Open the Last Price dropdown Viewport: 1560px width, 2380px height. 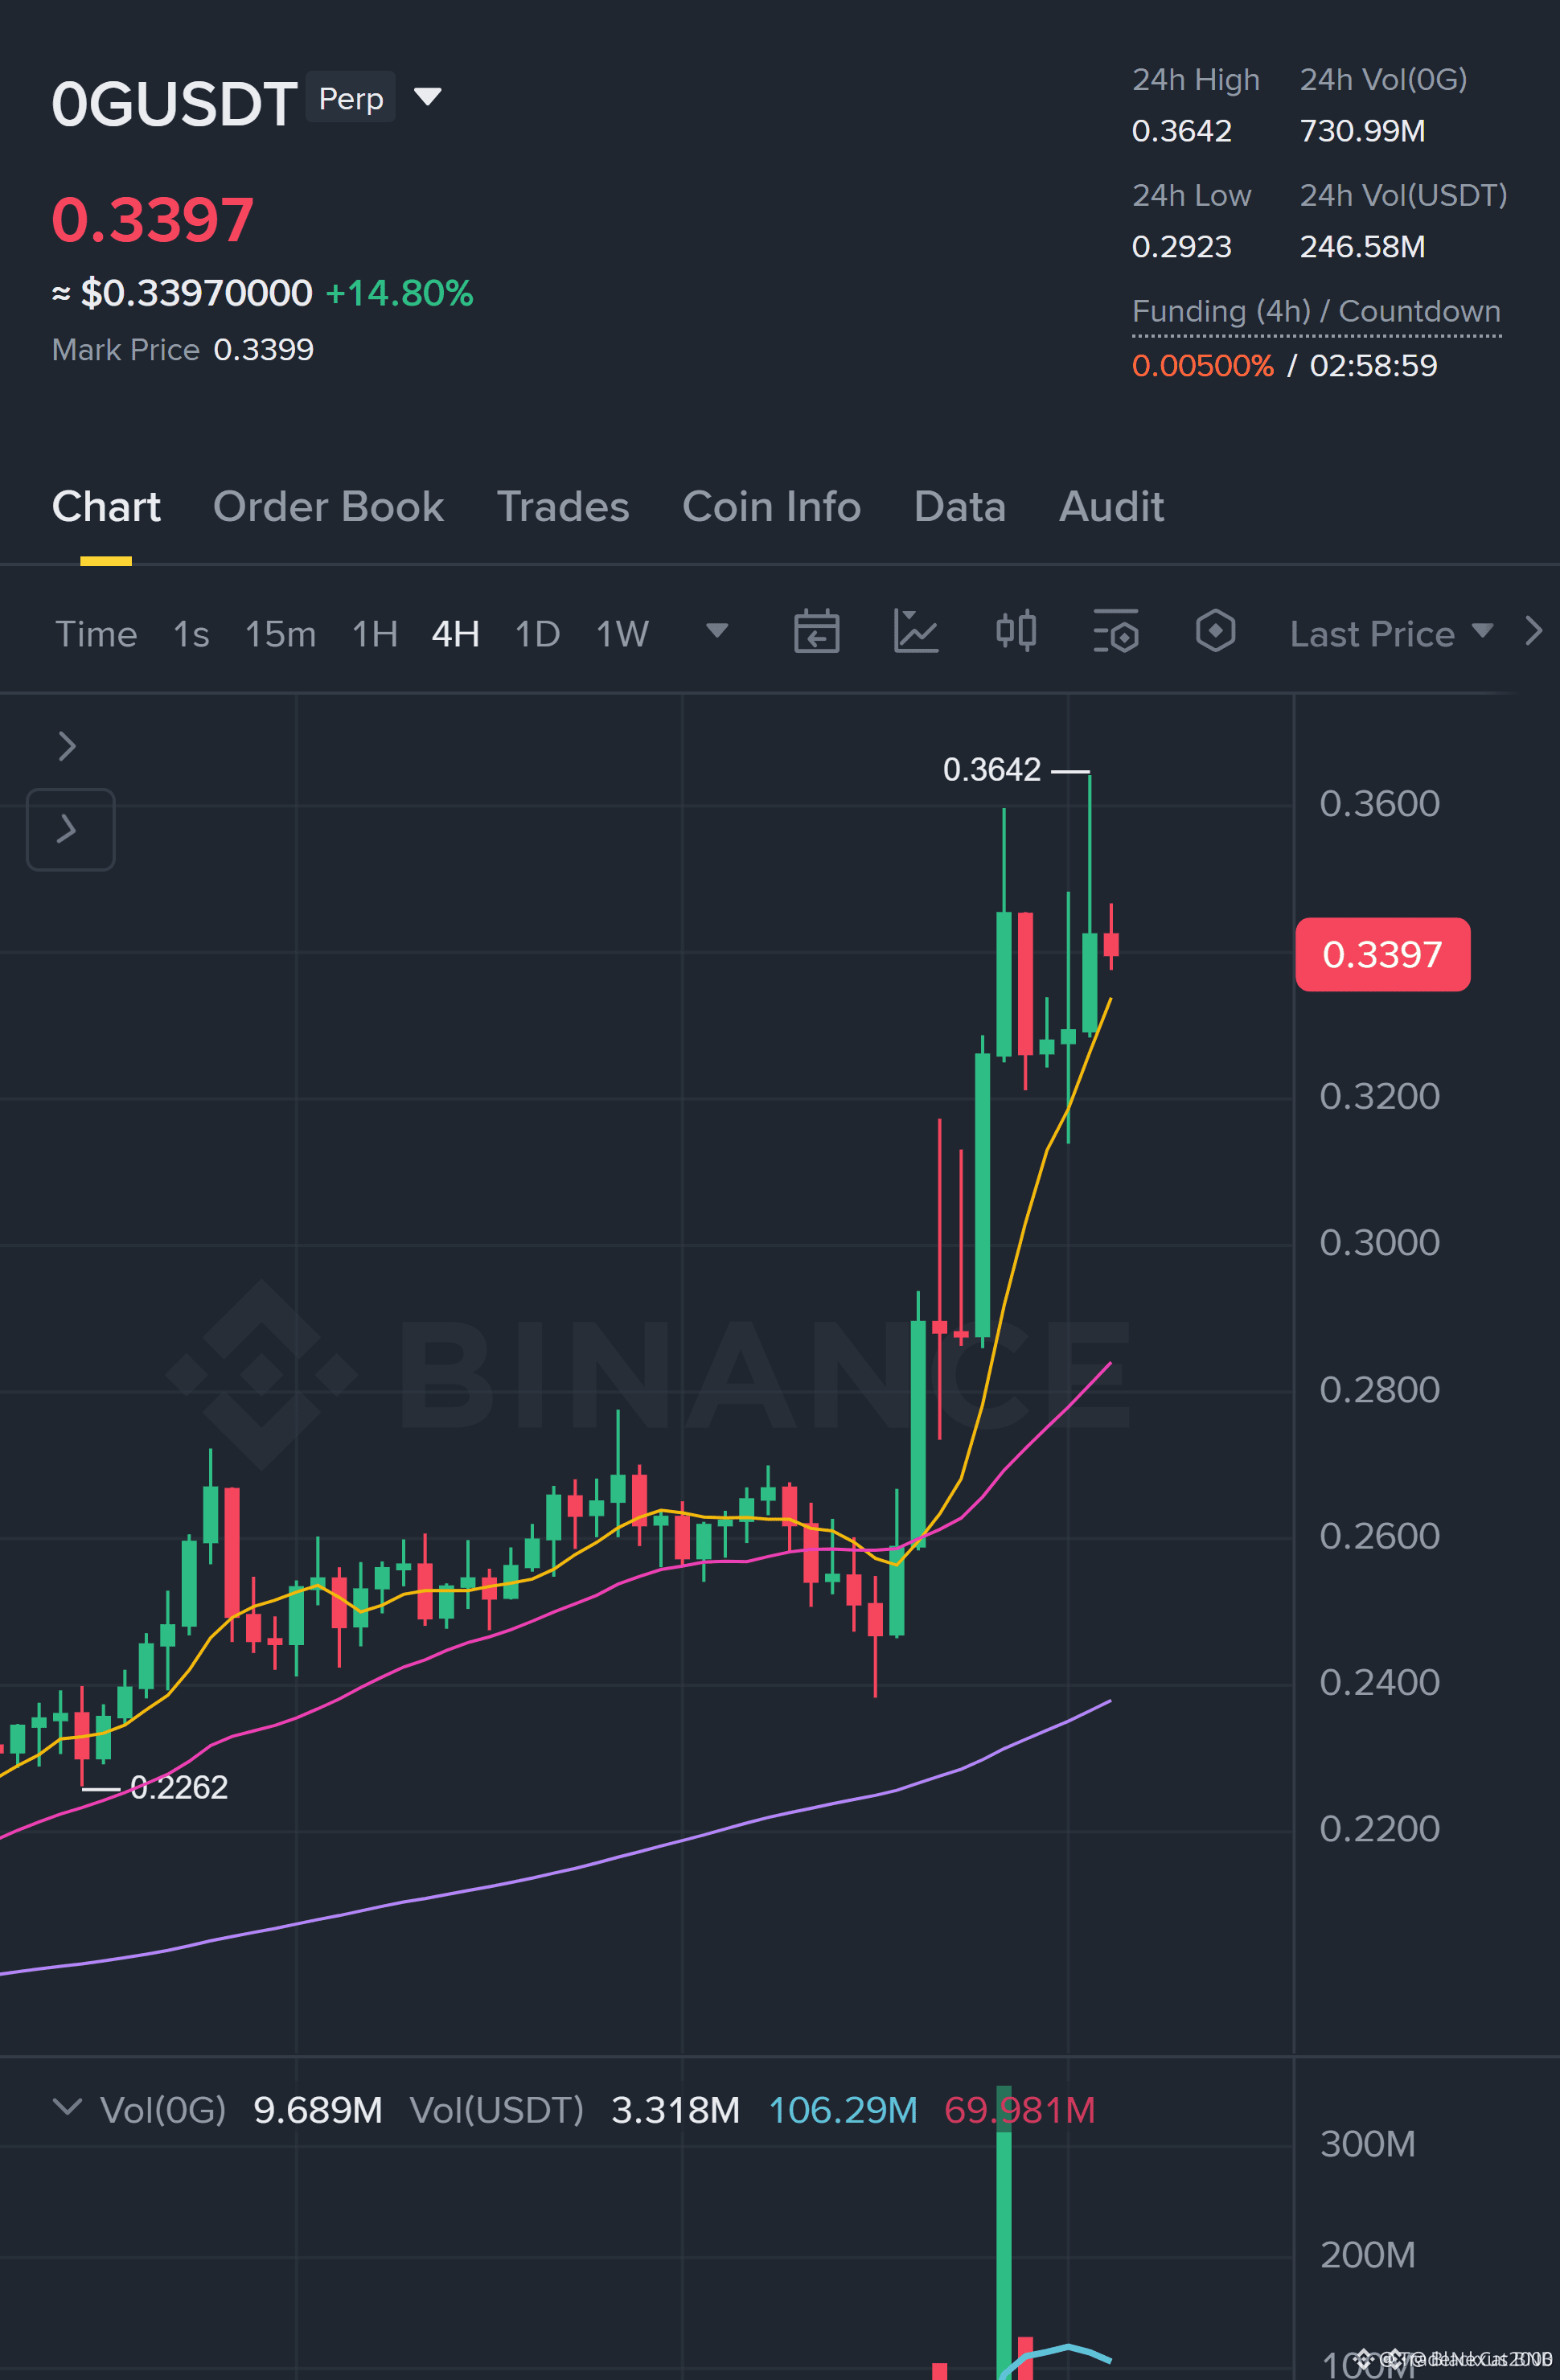(x=1391, y=634)
